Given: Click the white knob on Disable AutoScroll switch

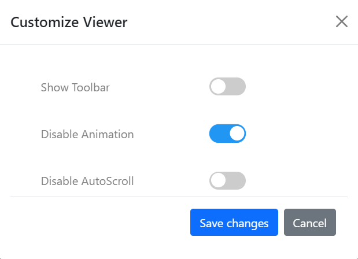Looking at the screenshot, I should (x=219, y=180).
